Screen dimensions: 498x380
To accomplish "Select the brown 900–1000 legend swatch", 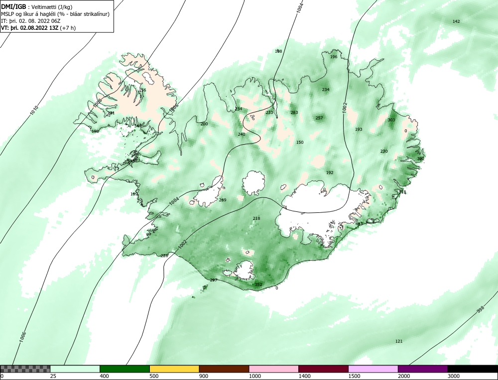I will coord(224,369).
